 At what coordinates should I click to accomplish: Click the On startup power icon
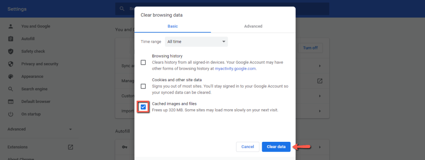pos(11,114)
